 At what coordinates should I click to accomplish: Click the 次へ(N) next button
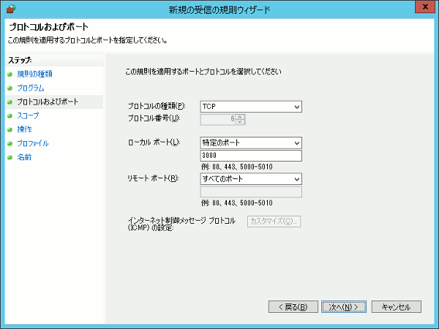(x=344, y=307)
